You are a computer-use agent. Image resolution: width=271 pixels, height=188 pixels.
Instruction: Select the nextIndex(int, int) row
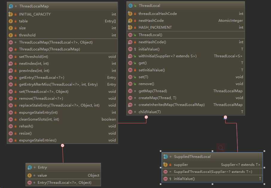(x=62, y=64)
